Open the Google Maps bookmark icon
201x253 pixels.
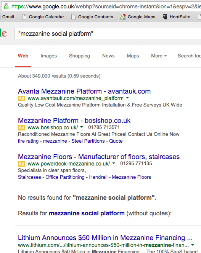[123, 17]
